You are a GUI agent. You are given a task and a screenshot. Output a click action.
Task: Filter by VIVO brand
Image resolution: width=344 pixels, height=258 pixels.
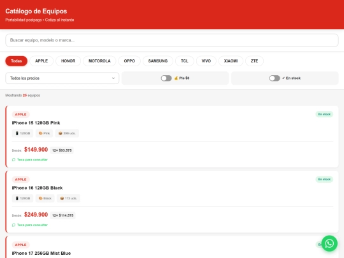[206, 61]
